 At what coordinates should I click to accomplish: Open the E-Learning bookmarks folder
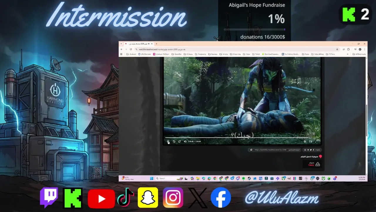pyautogui.click(x=235, y=54)
